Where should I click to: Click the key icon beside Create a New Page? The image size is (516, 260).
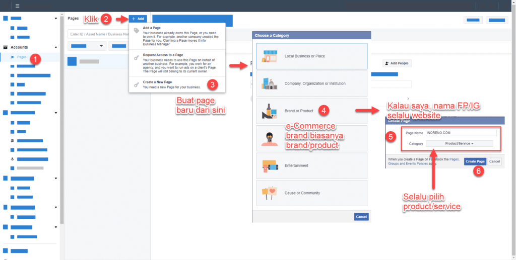[x=136, y=84]
